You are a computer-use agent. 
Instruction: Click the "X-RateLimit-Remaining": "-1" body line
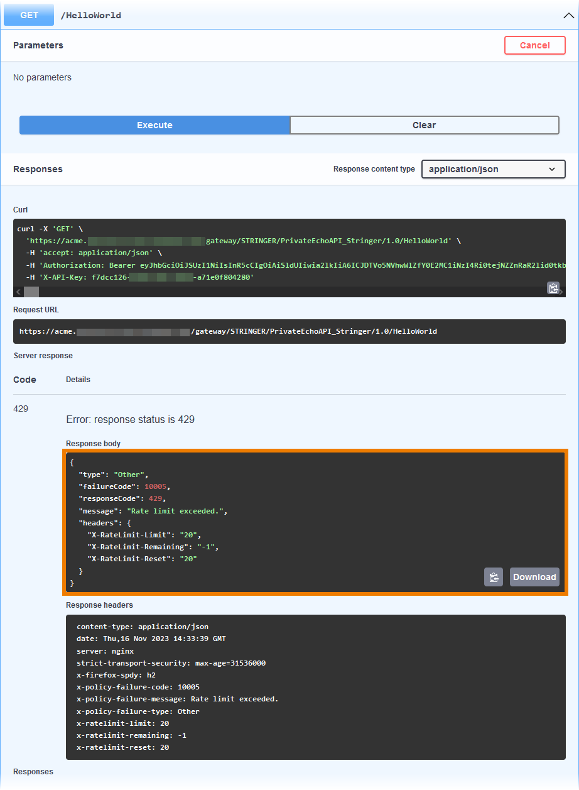coord(153,547)
